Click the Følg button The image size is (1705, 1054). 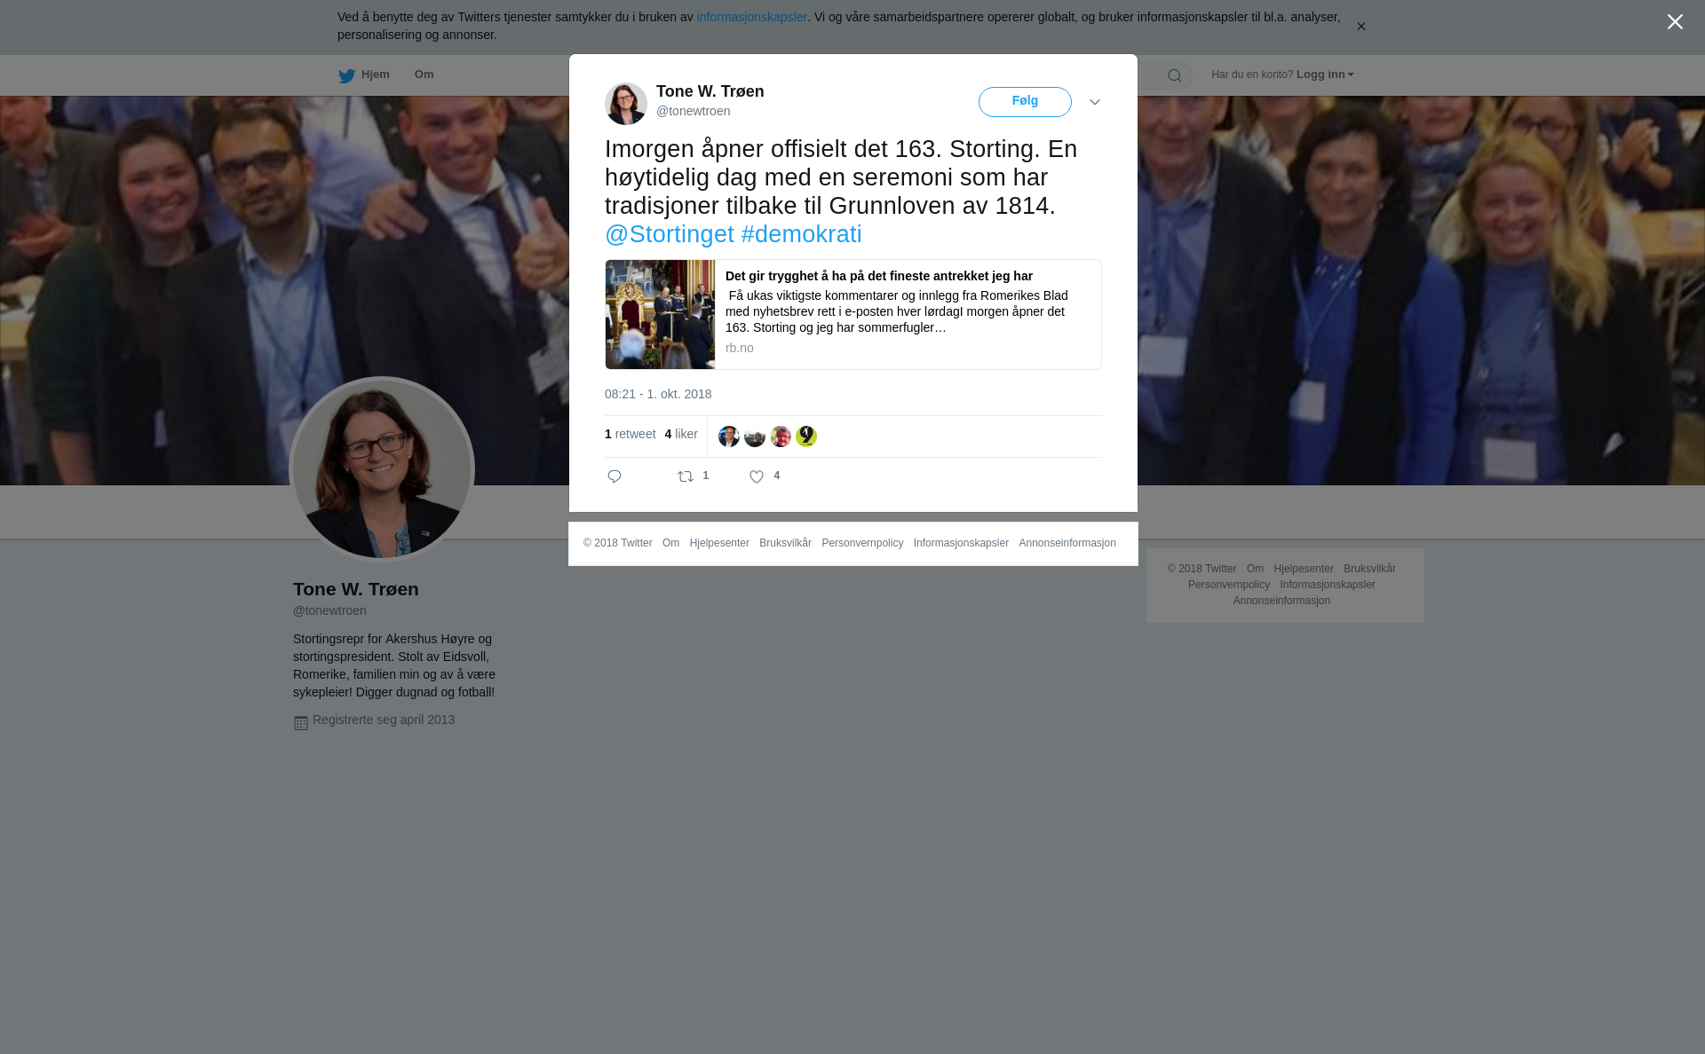click(1025, 102)
